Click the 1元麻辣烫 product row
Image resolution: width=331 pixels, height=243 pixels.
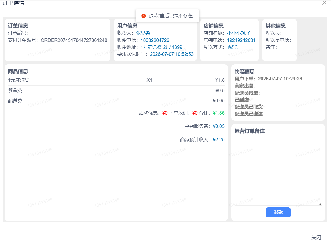(116, 80)
